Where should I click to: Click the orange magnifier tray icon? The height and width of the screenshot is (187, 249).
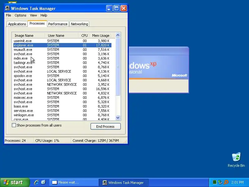point(226,182)
